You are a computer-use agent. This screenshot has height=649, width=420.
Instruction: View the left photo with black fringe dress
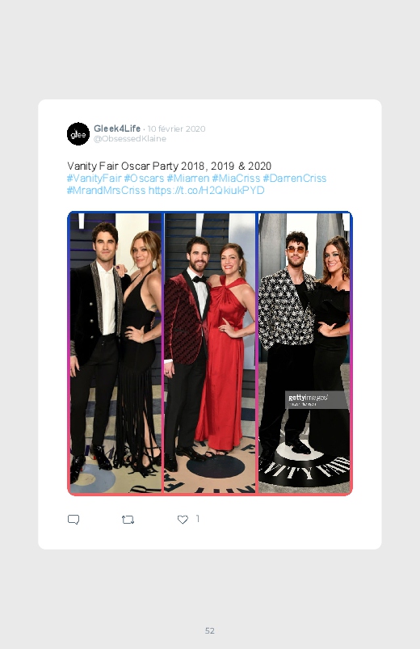coord(115,352)
